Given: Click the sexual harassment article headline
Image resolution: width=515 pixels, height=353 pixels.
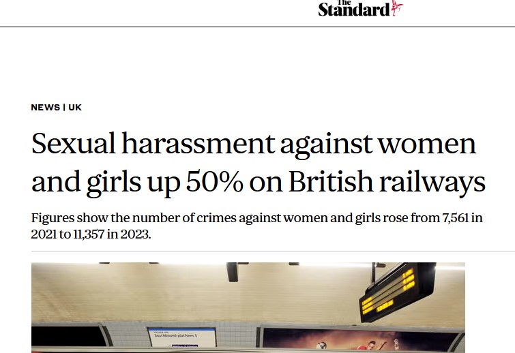Looking at the screenshot, I should point(258,164).
